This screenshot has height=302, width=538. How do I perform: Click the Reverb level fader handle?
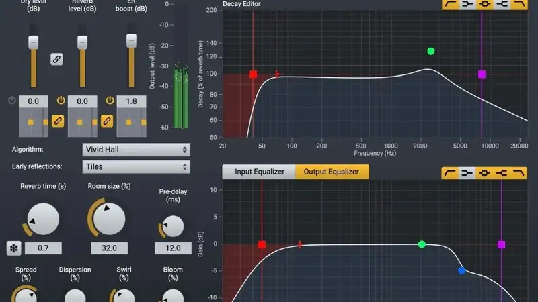pyautogui.click(x=82, y=42)
